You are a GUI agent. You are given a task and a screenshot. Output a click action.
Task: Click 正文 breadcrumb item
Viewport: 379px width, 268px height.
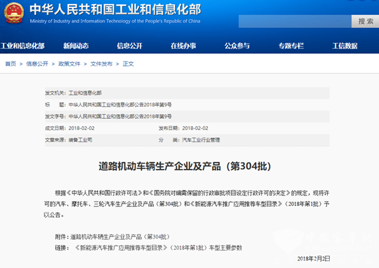click(x=128, y=64)
